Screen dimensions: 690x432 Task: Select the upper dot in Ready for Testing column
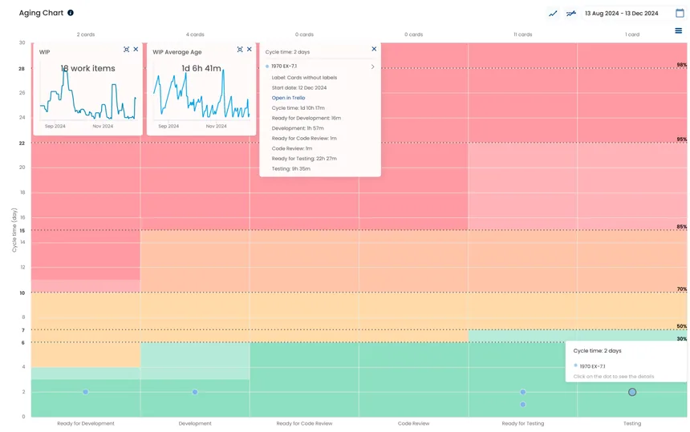click(523, 392)
